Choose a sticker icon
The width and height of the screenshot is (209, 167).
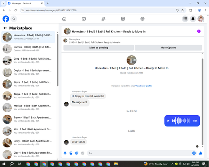coord(77,153)
